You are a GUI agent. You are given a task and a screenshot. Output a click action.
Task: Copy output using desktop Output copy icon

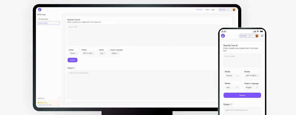pyautogui.click(x=75, y=68)
